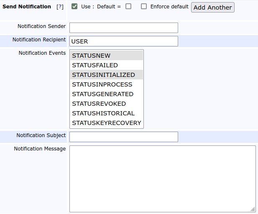The image size is (258, 214).
Task: Focus the Notification Message text area
Action: point(162,178)
